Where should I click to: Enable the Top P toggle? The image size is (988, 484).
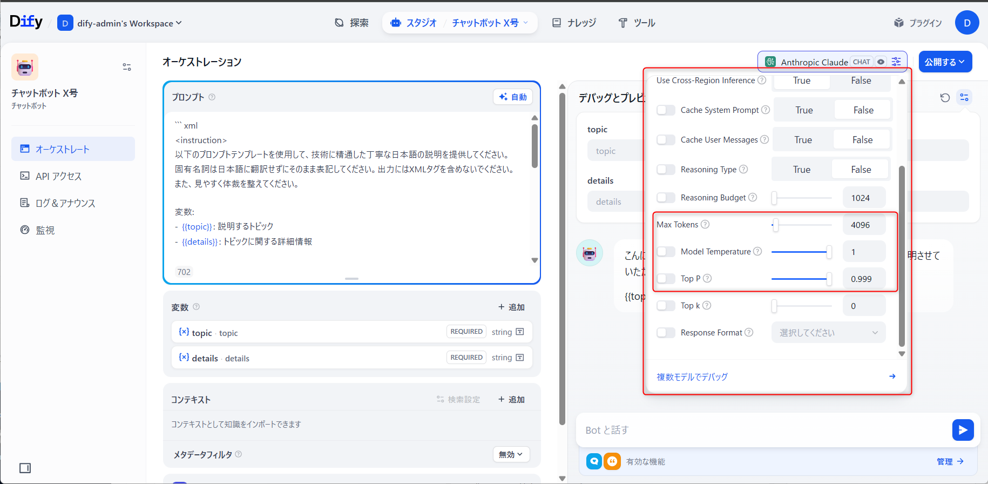tap(666, 279)
